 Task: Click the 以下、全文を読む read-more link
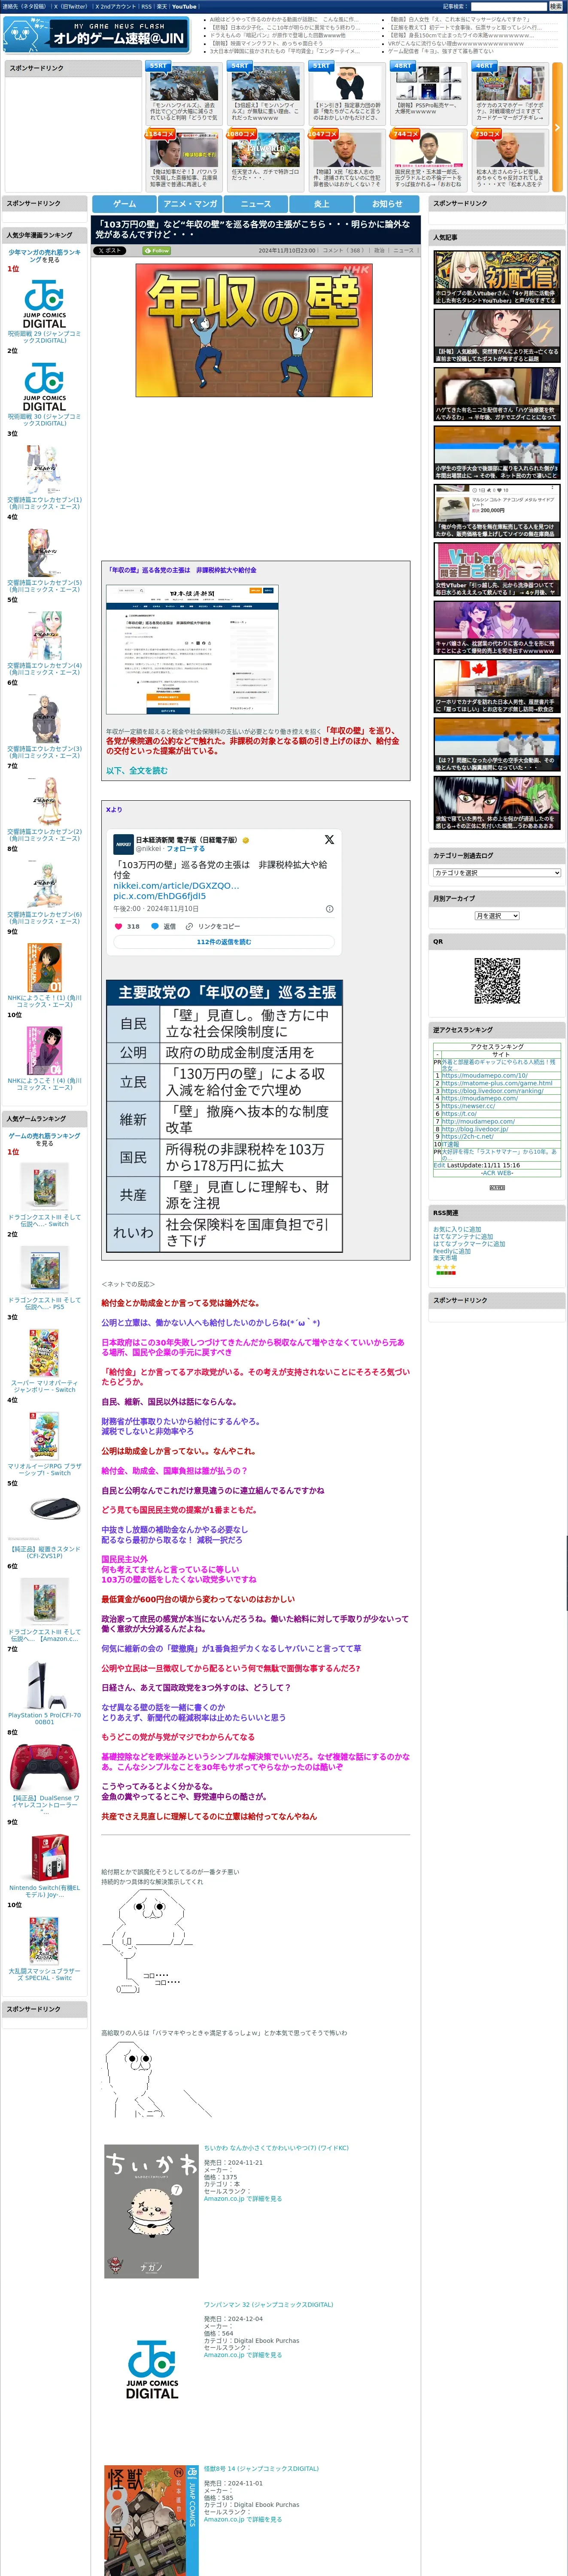pyautogui.click(x=137, y=771)
